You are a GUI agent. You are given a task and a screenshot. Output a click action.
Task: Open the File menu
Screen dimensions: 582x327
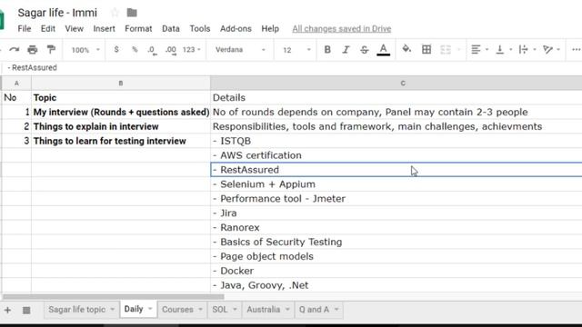pyautogui.click(x=25, y=28)
